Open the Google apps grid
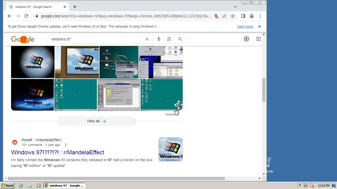 click(259, 39)
